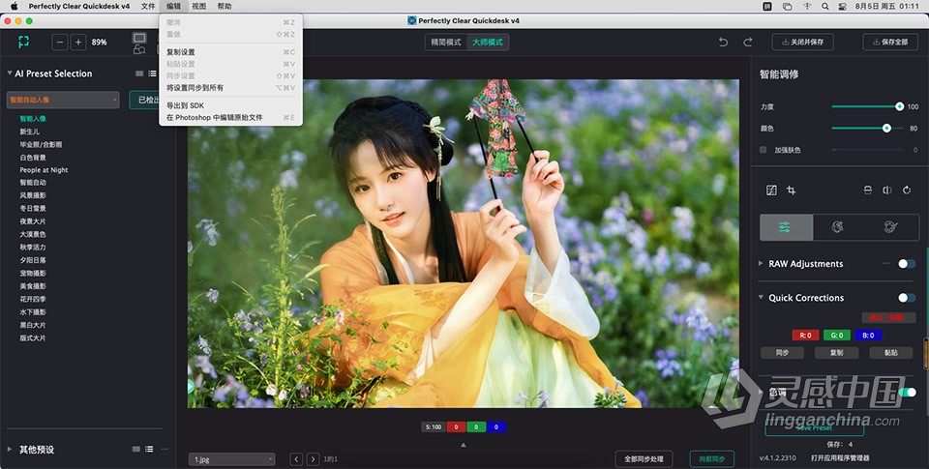This screenshot has height=469, width=929.
Task: Select single image view icon
Action: (139, 38)
